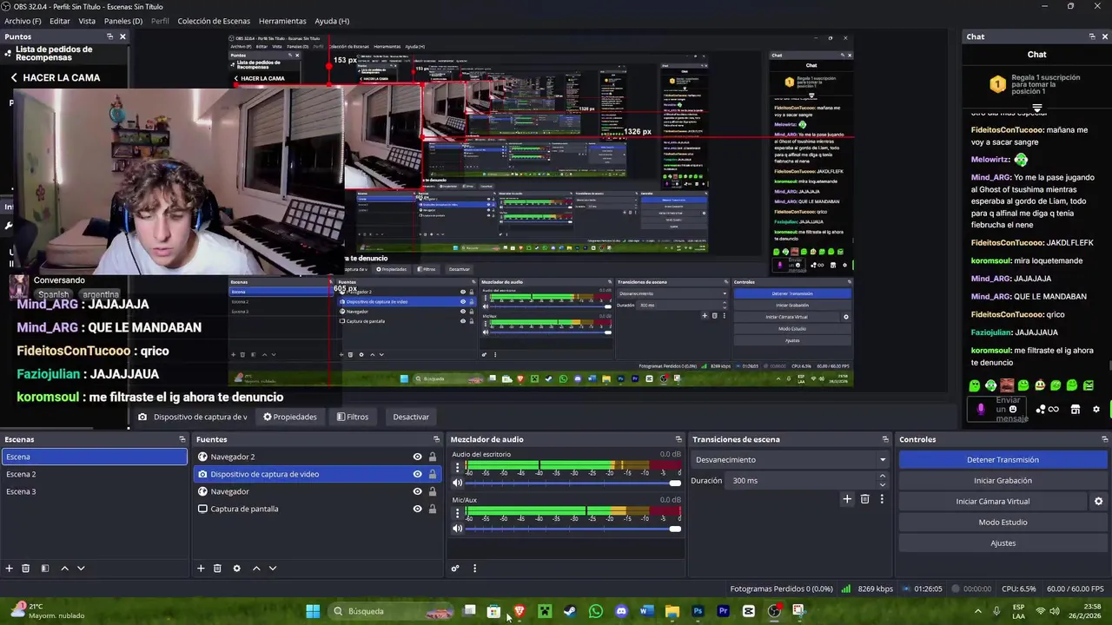Add a new scene transition
1112x625 pixels.
pyautogui.click(x=847, y=498)
